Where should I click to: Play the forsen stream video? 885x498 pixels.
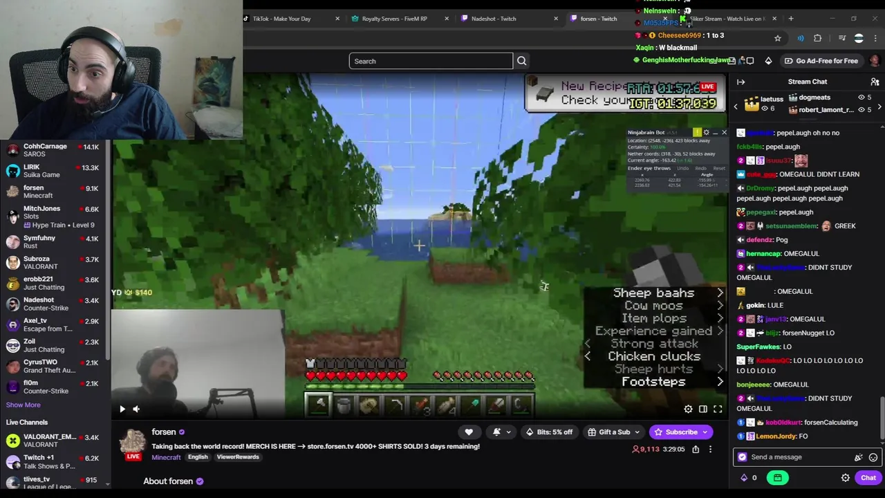(122, 409)
